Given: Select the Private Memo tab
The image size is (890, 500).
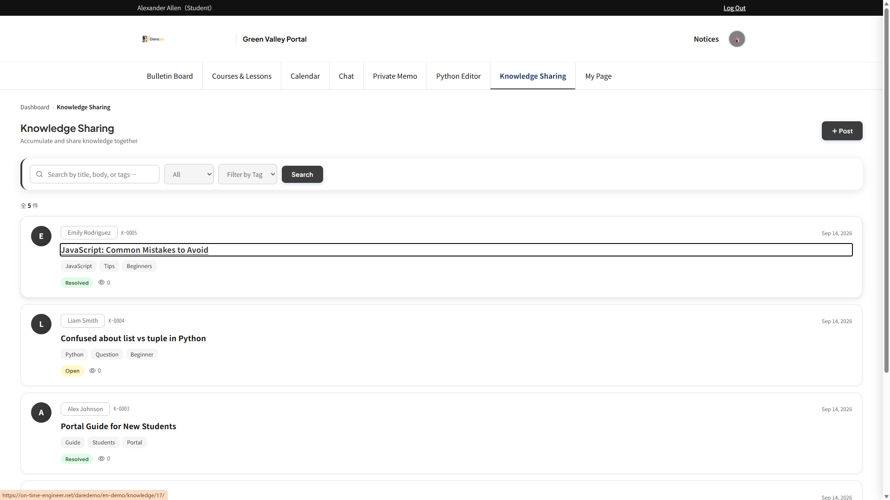Looking at the screenshot, I should coord(395,76).
